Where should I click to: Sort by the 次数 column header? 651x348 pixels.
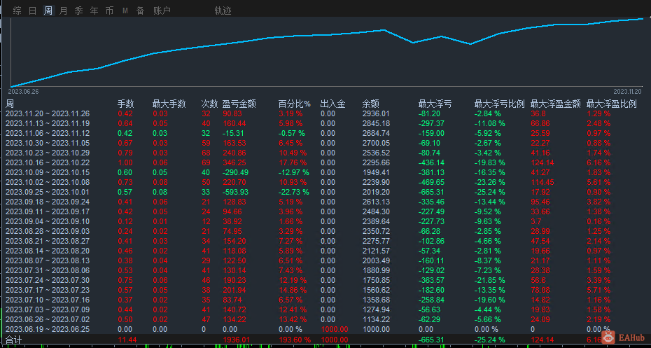[x=210, y=104]
